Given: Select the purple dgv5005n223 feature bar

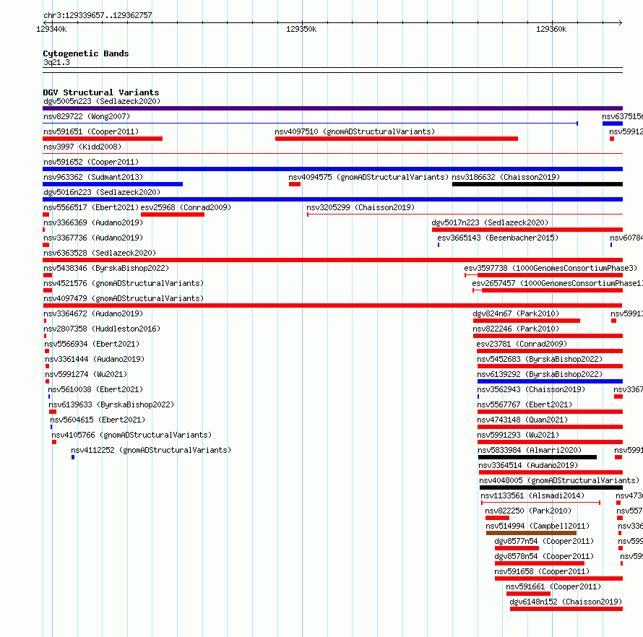Looking at the screenshot, I should 332,108.
